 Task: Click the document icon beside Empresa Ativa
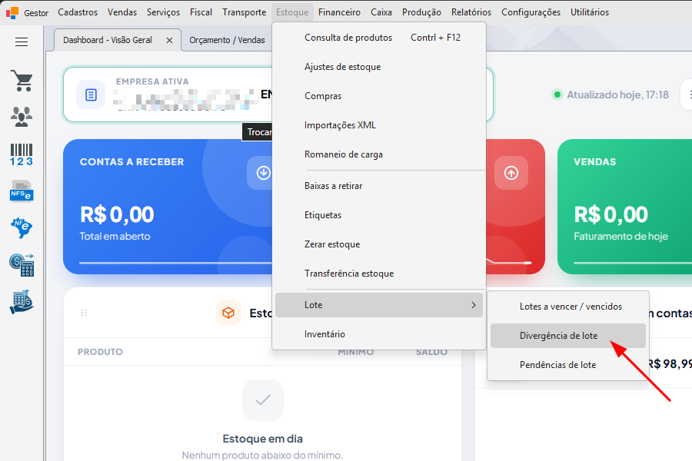tap(91, 95)
